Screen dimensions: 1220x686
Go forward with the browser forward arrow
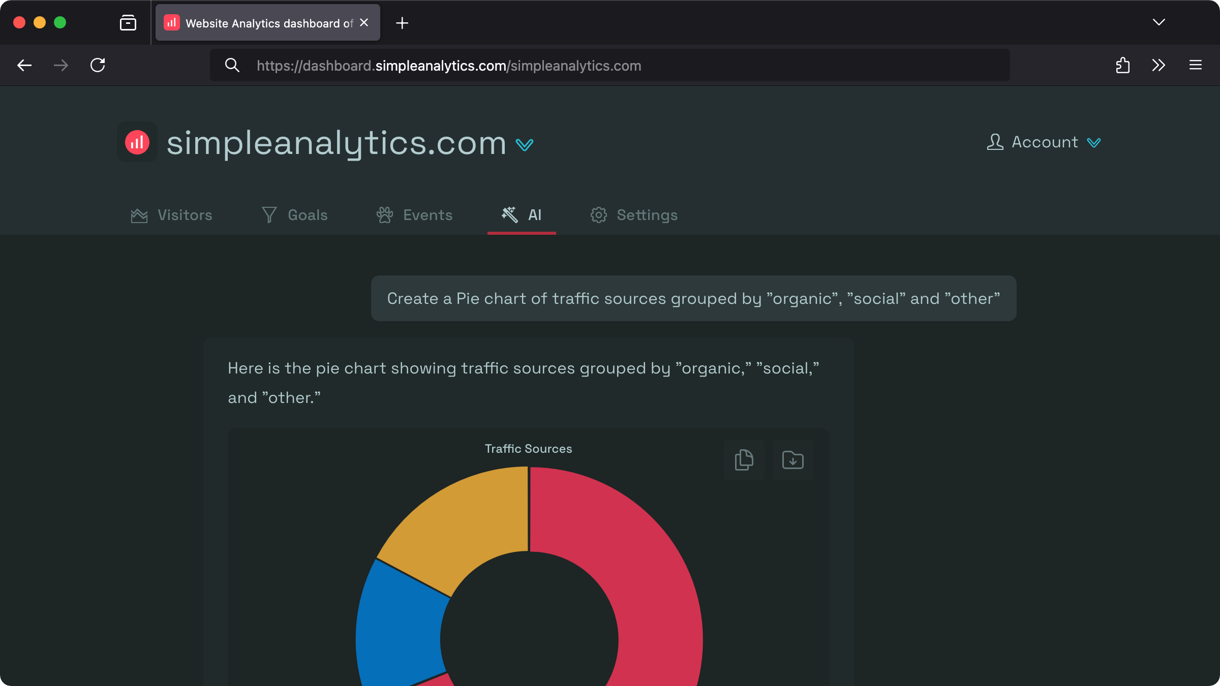[x=61, y=65]
